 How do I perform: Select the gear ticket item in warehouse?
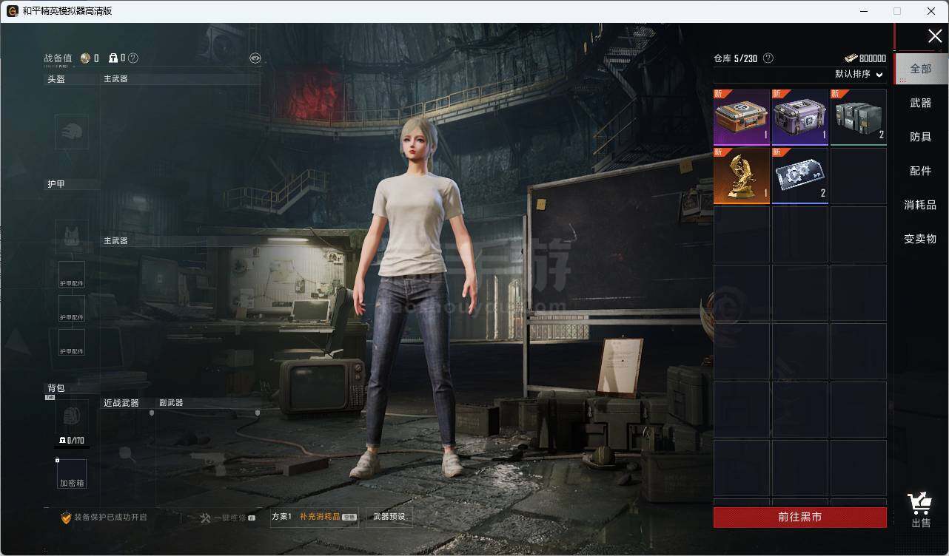[799, 176]
